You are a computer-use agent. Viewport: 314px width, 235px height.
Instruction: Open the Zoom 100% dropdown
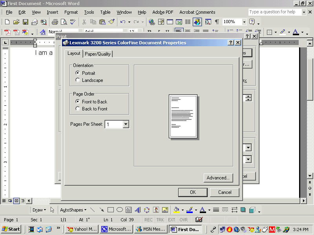pyautogui.click(x=244, y=22)
